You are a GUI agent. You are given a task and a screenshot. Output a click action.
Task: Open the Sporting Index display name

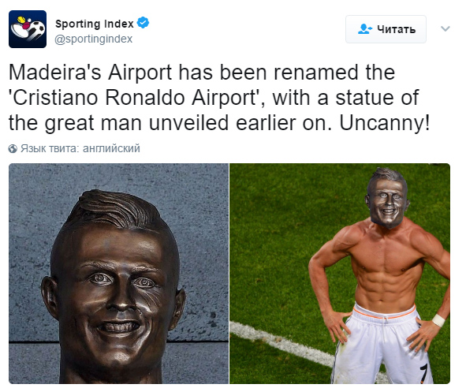[95, 24]
